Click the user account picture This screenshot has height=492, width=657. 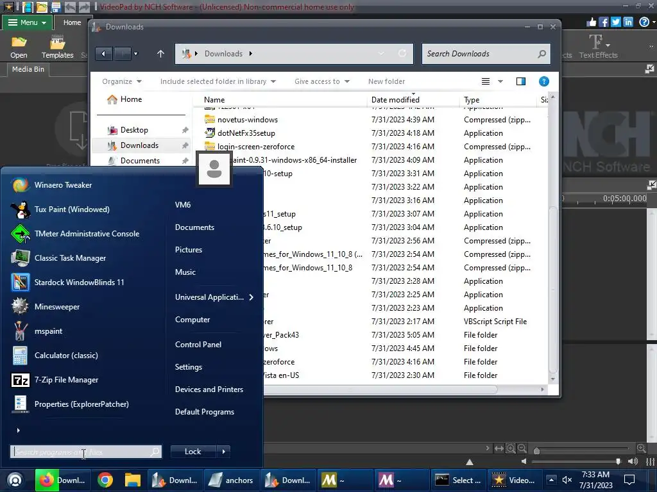click(x=214, y=168)
